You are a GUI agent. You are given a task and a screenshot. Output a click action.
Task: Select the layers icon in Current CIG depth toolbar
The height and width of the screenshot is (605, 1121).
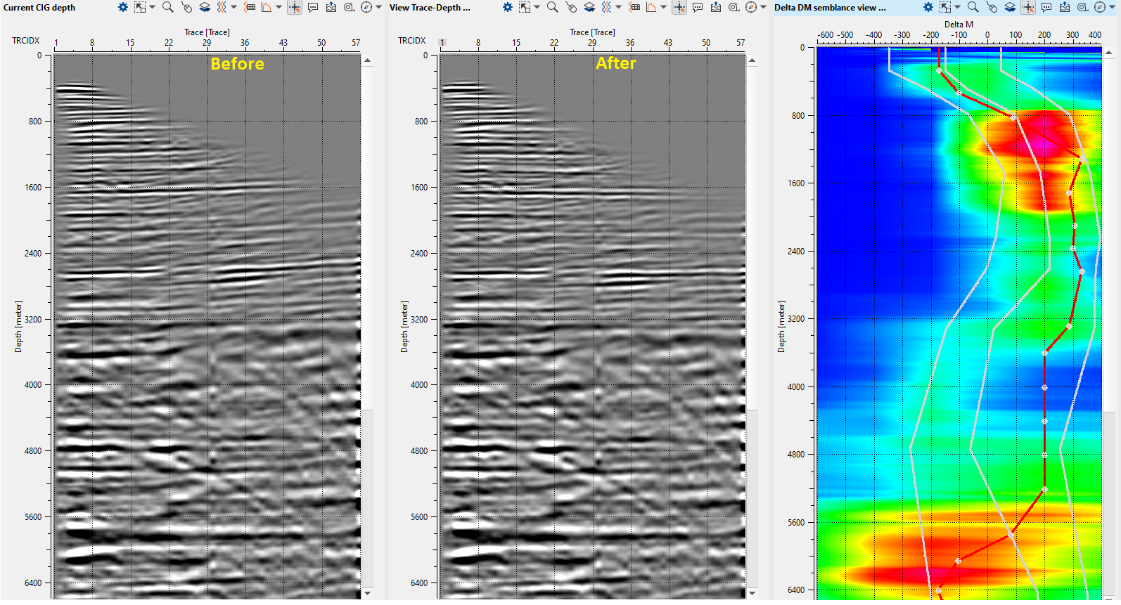tap(205, 7)
